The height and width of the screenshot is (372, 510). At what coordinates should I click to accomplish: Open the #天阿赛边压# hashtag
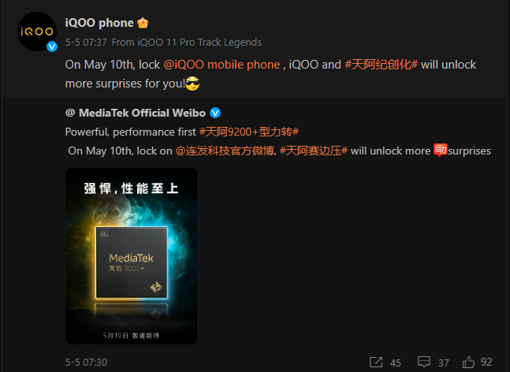point(314,151)
